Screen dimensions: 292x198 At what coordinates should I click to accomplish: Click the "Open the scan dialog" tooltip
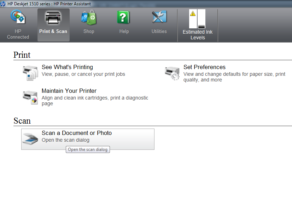coord(88,149)
